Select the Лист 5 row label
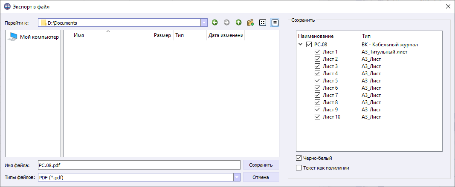 (x=330, y=81)
